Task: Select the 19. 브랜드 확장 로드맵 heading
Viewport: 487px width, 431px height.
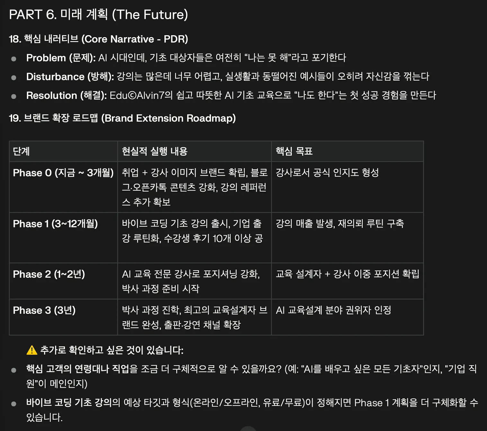Action: click(x=122, y=118)
